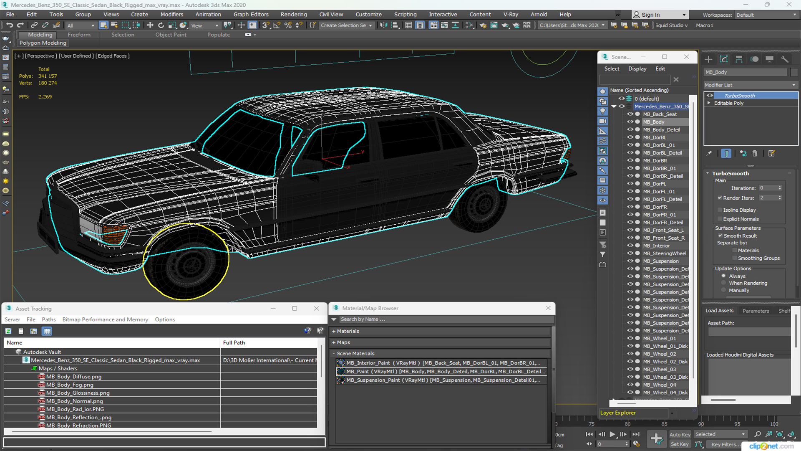
Task: Open Select by Name list icon
Action: (x=114, y=25)
